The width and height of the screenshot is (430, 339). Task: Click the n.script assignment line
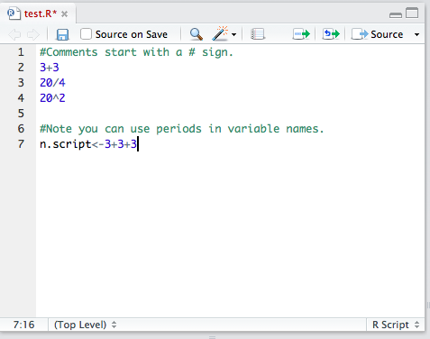pyautogui.click(x=88, y=144)
